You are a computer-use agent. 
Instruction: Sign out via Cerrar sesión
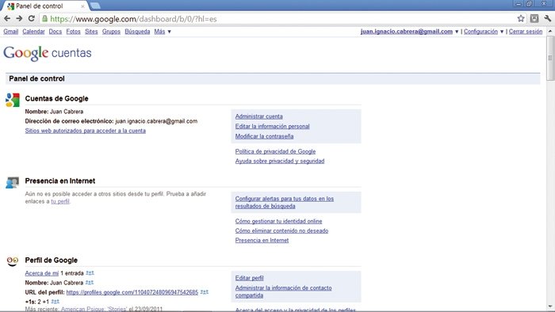click(x=526, y=32)
